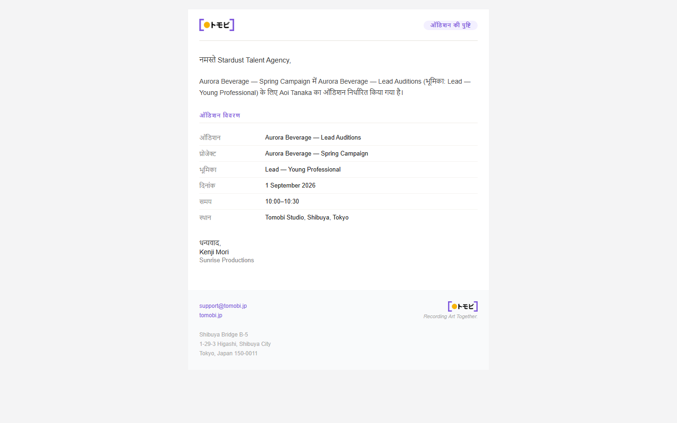Viewport: 677px width, 423px height.
Task: Click the 1-29-3 Higashi, Shibuya City line
Action: pos(235,344)
